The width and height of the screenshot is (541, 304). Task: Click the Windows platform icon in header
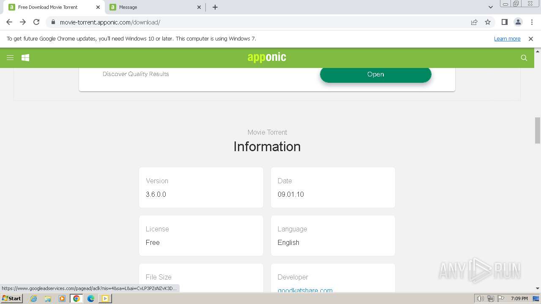(x=25, y=58)
